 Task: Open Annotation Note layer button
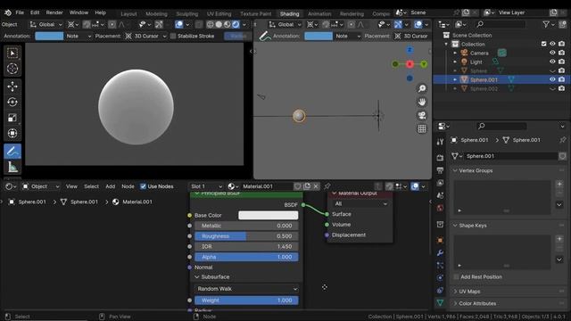[x=79, y=36]
